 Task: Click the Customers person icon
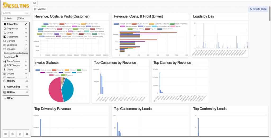tap(5, 37)
